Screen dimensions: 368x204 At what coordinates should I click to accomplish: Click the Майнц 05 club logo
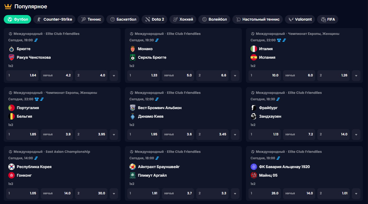[x=254, y=175]
